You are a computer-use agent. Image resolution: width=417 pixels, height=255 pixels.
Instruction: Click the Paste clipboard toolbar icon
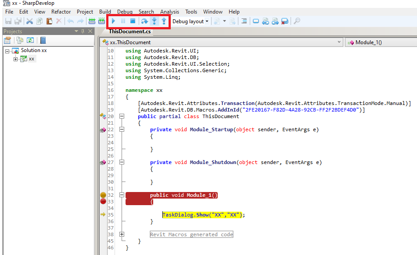[x=49, y=21]
